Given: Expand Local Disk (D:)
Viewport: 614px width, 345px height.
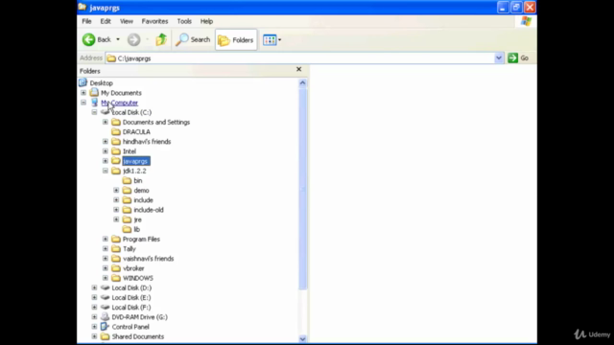Looking at the screenshot, I should 94,287.
